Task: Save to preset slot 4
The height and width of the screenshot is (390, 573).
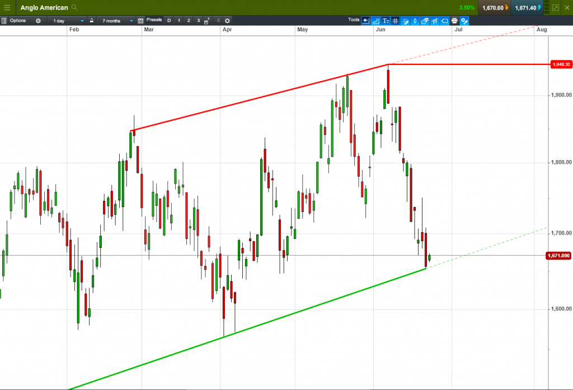Action: pos(207,21)
